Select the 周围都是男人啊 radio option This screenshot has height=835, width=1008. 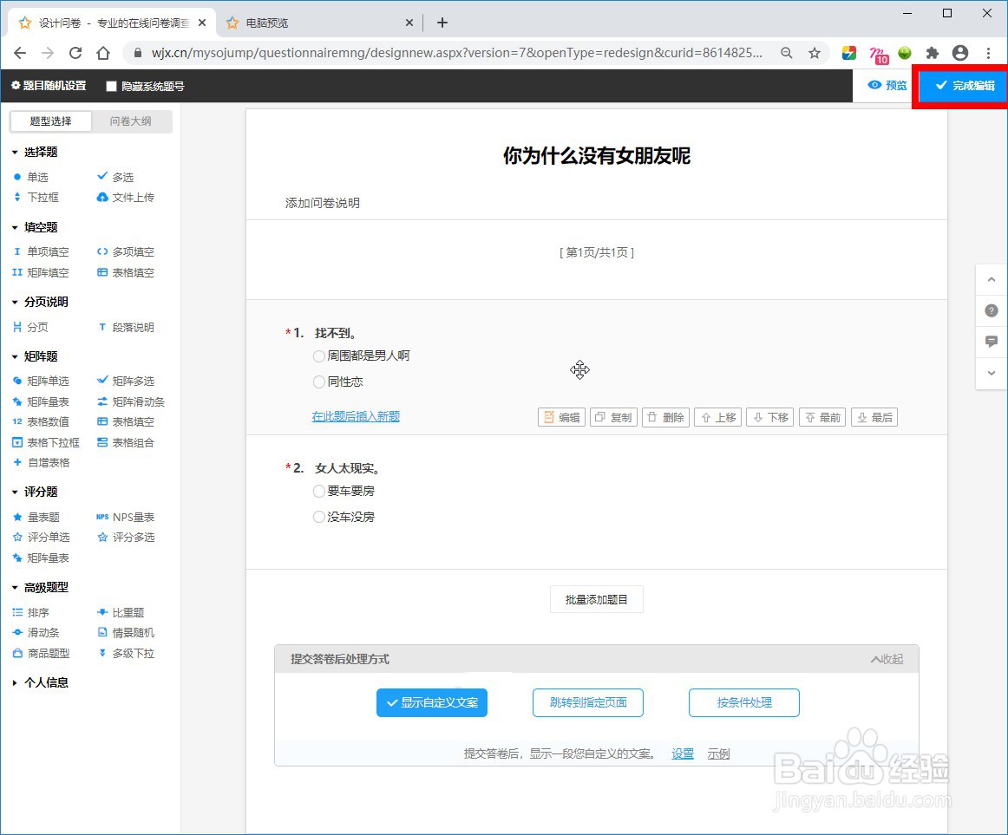319,356
